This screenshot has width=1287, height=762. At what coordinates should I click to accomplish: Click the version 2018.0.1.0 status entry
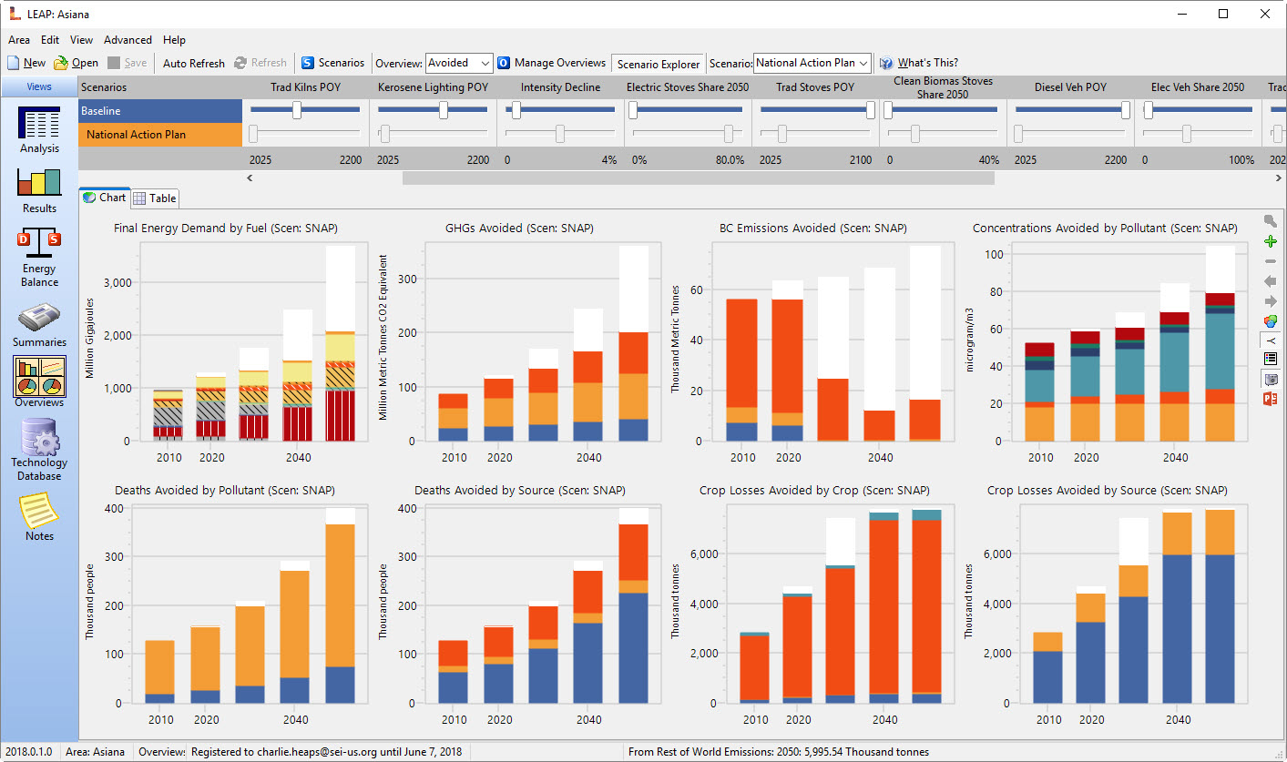click(27, 752)
